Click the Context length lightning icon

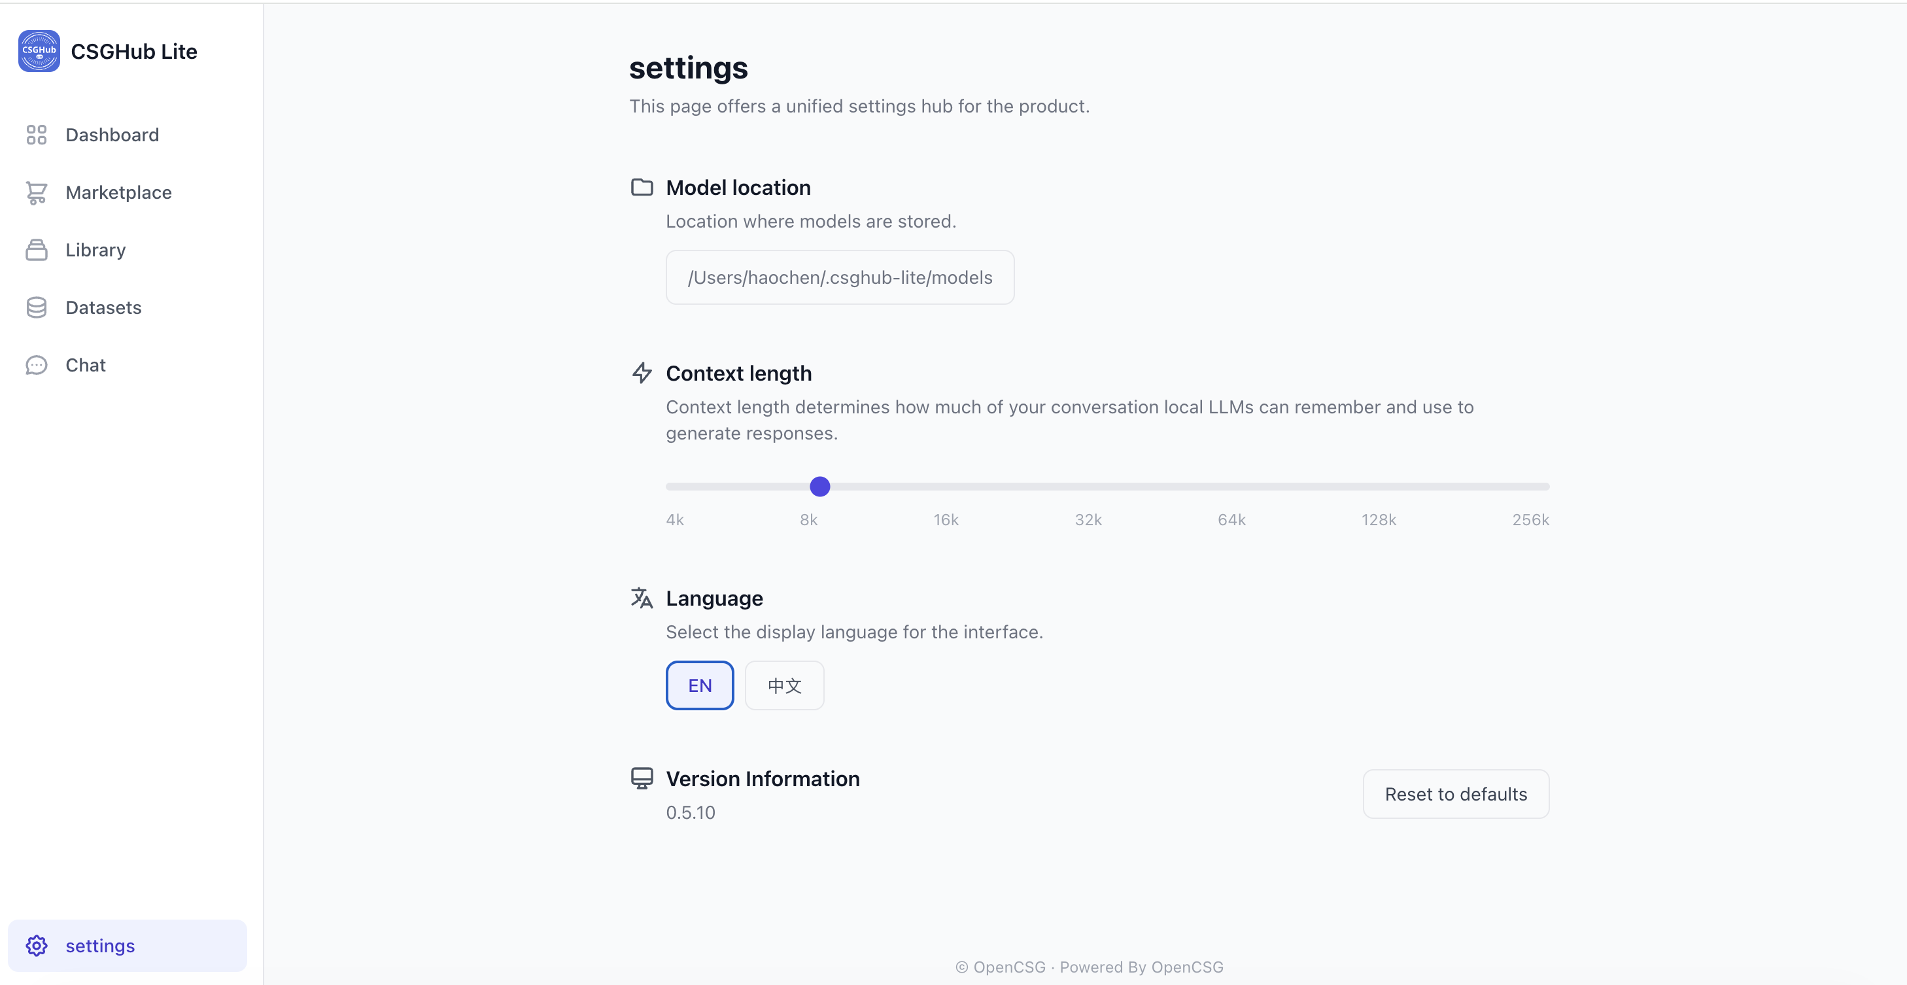click(x=641, y=373)
